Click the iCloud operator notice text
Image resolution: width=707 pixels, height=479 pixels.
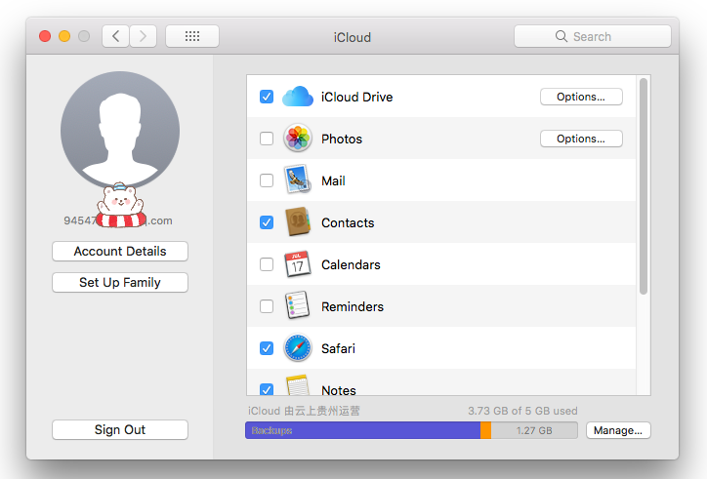coord(304,411)
